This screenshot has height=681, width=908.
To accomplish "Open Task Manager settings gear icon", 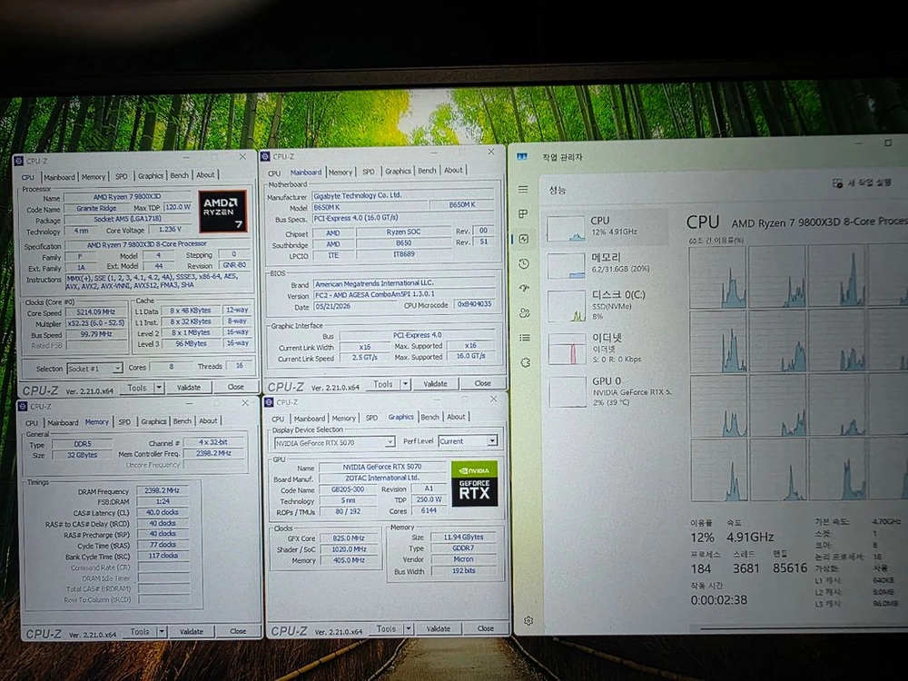I will click(x=528, y=620).
